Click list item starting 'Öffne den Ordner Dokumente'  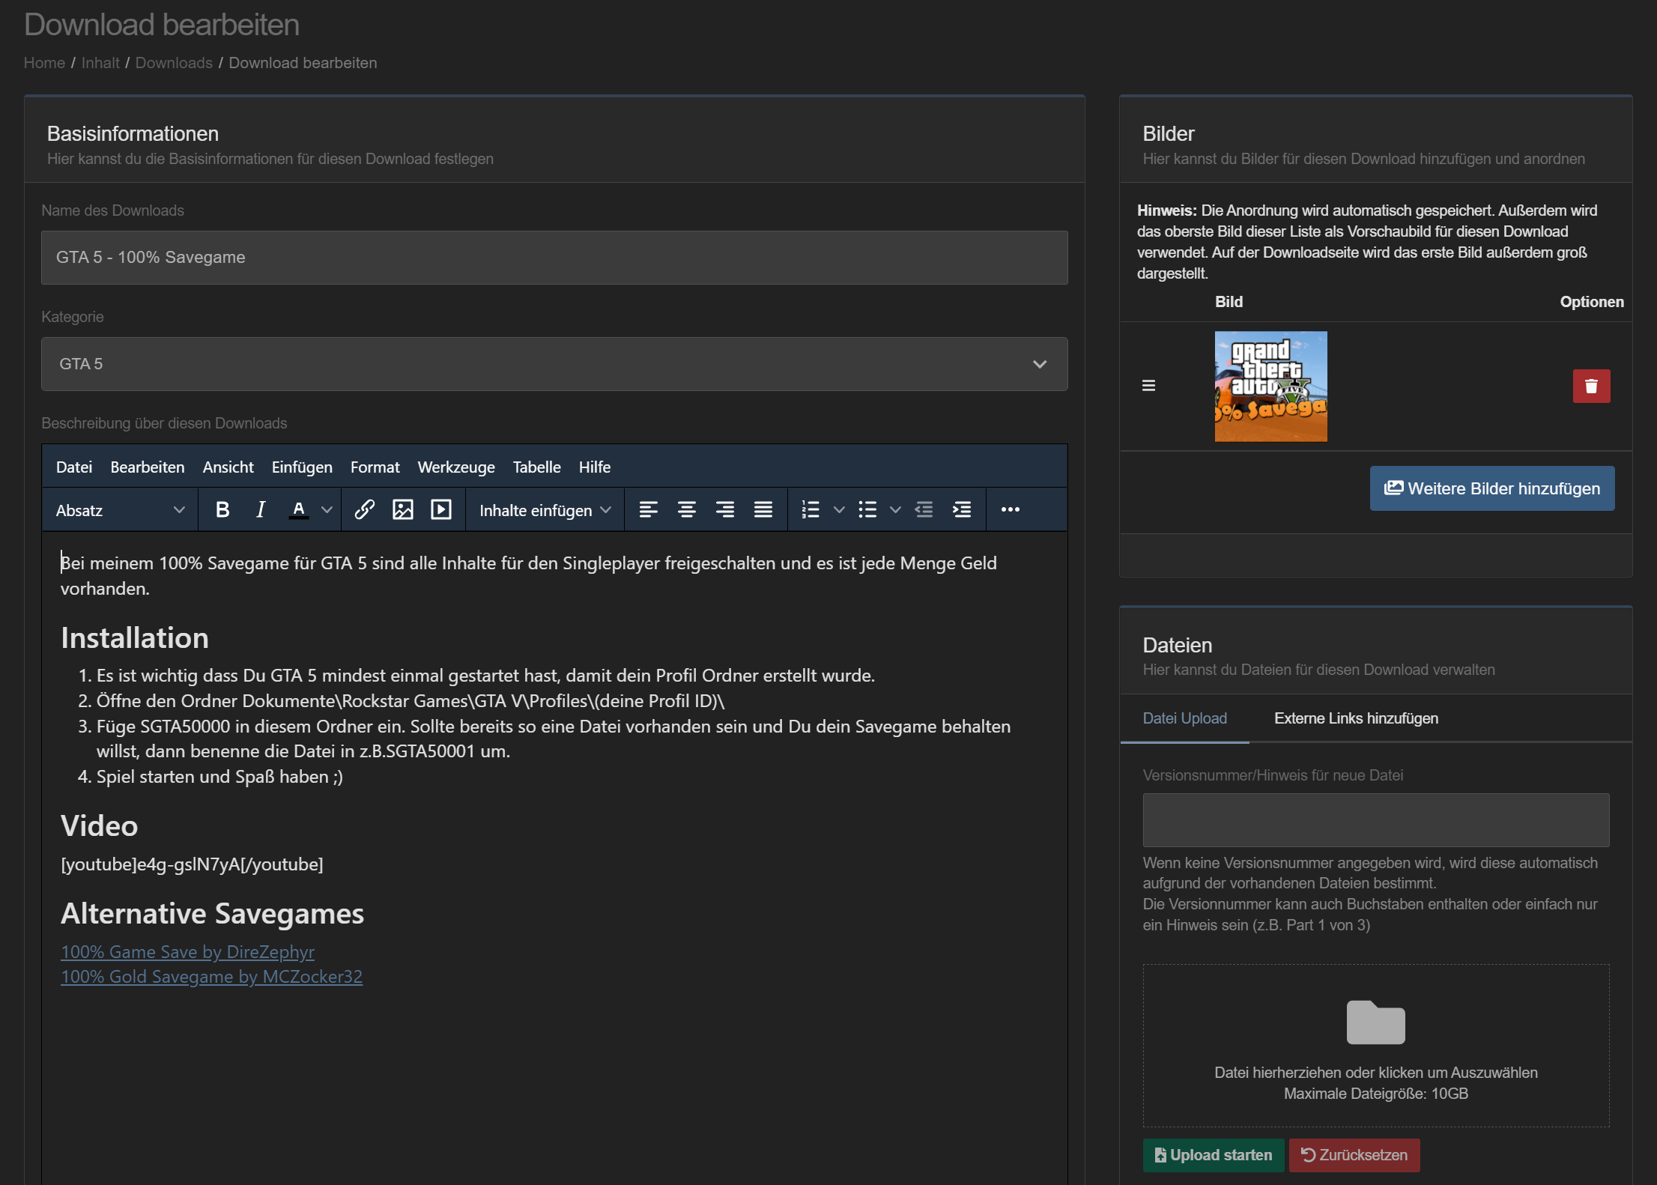[411, 701]
